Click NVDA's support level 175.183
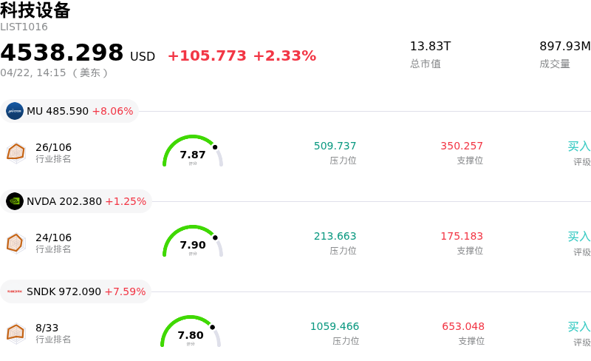This screenshot has height=361, width=591. click(x=462, y=237)
